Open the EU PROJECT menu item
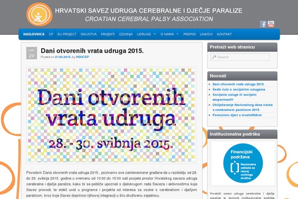Image resolution: width=298 pixels, height=199 pixels. (x=67, y=34)
